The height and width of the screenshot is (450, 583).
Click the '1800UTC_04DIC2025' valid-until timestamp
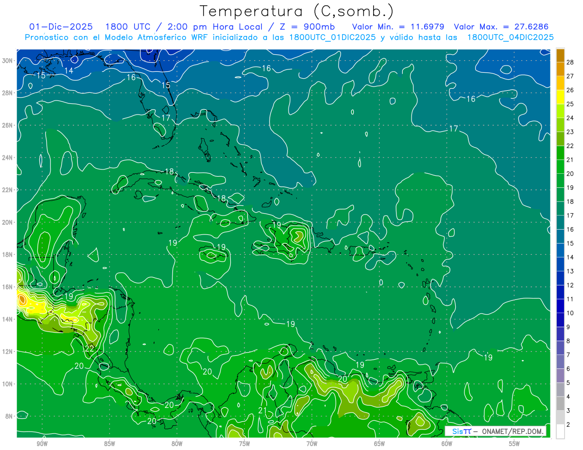click(x=510, y=37)
